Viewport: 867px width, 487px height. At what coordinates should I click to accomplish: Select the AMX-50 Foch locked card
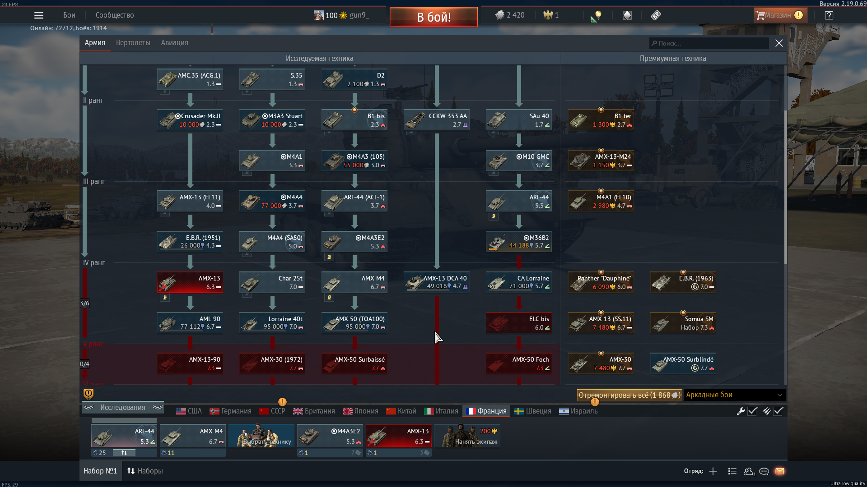tap(519, 363)
